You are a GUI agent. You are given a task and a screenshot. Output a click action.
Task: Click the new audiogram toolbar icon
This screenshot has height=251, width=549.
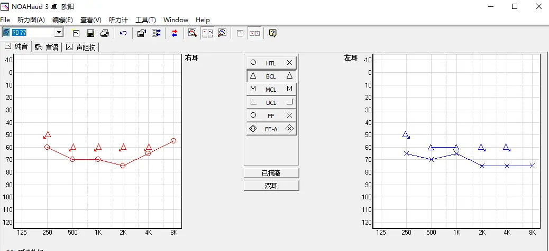76,33
